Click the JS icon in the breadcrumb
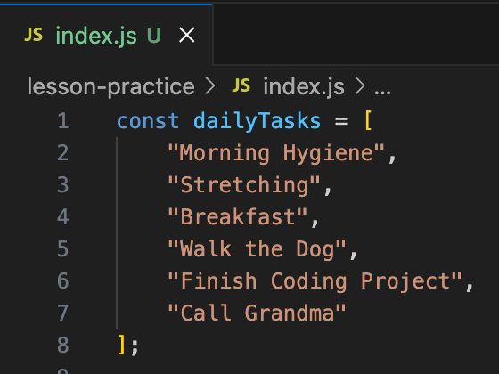 click(x=241, y=85)
